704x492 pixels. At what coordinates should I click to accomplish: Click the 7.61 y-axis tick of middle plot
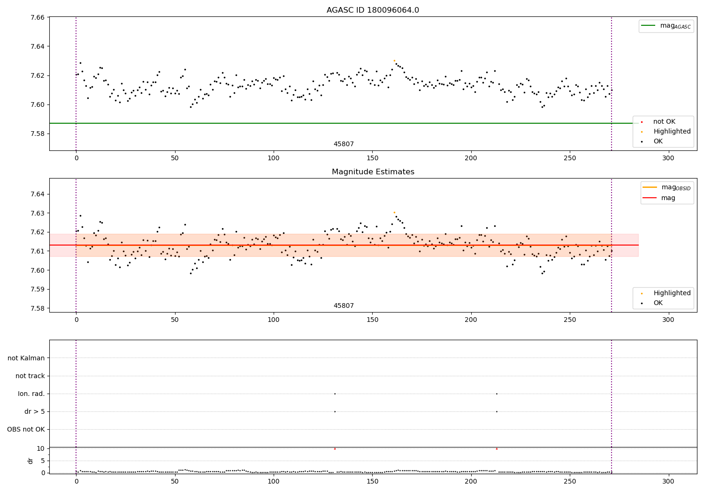click(x=37, y=251)
